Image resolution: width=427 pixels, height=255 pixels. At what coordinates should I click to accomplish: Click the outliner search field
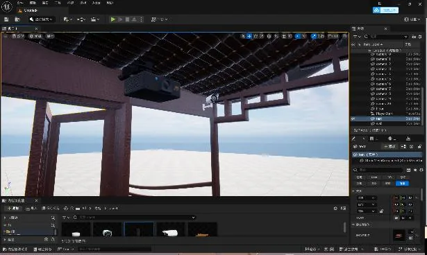point(387,37)
